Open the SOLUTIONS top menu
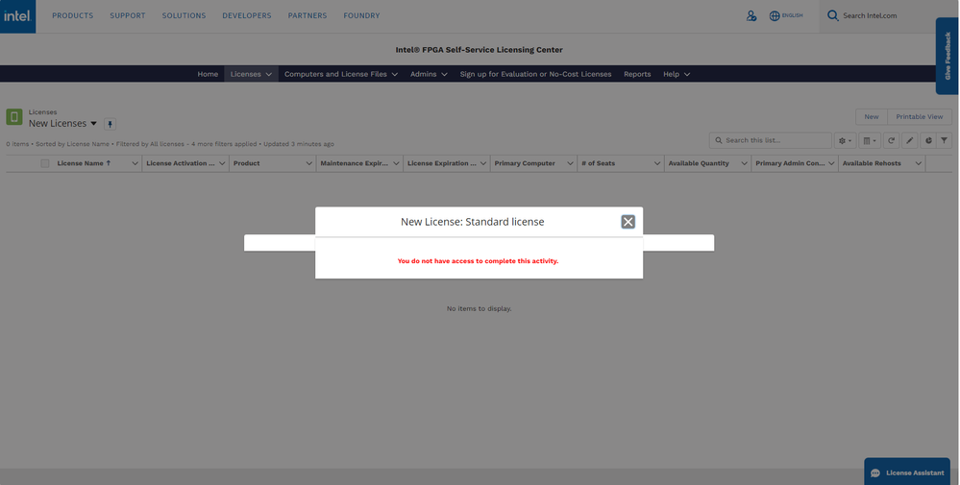960x485 pixels. [184, 16]
